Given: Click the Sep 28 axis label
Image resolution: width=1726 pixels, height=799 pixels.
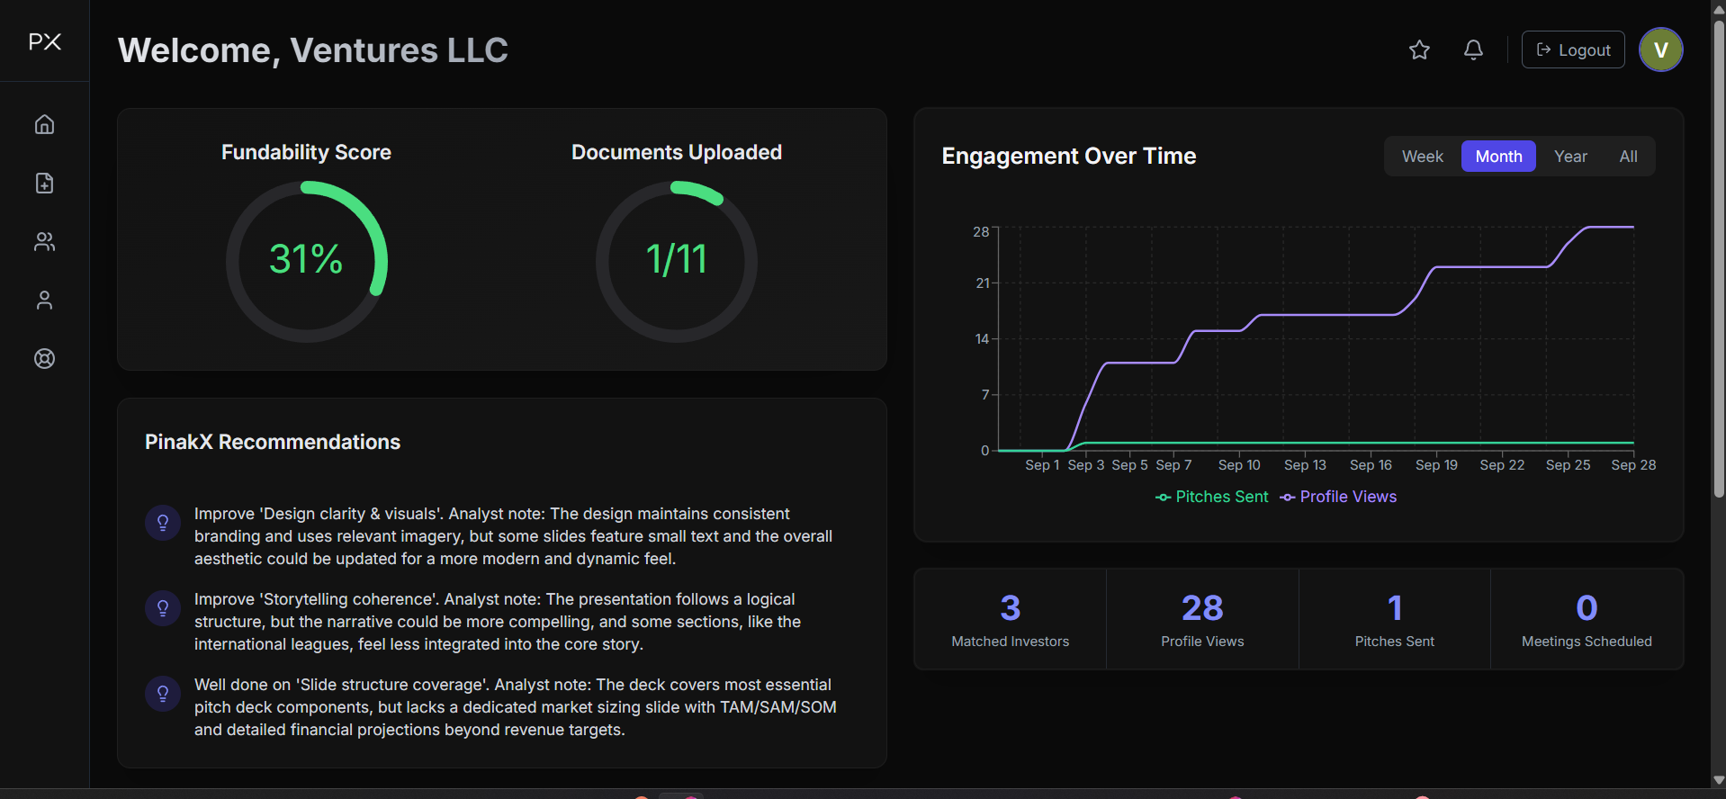Looking at the screenshot, I should 1633,465.
